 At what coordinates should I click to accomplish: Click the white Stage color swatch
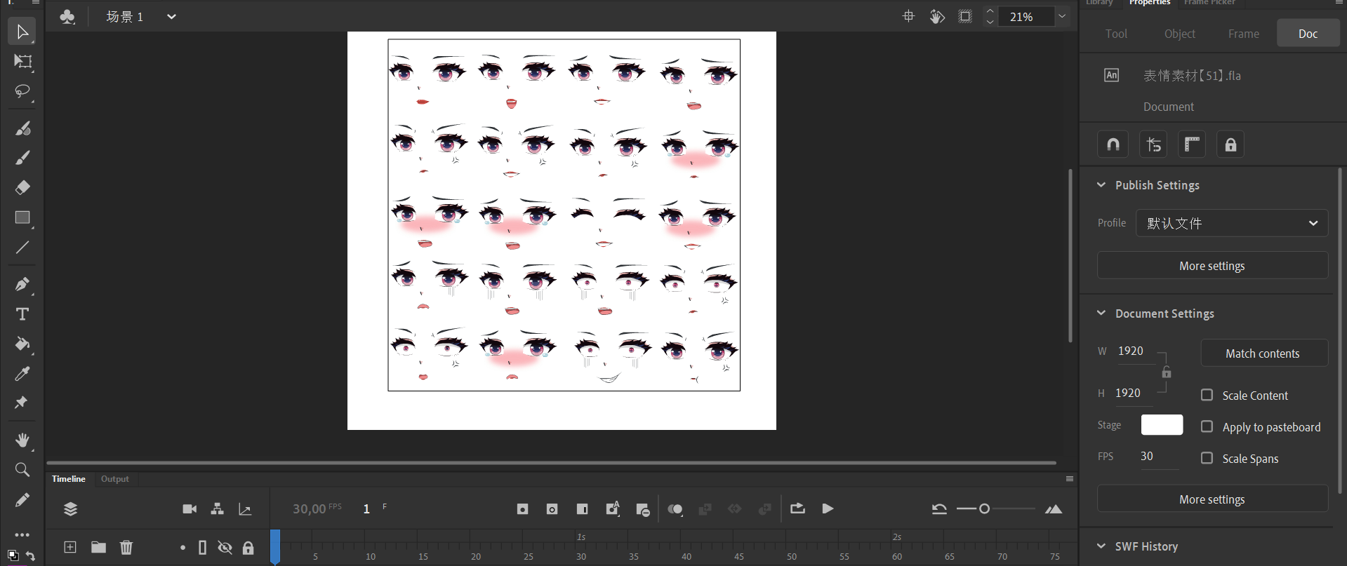pos(1162,425)
